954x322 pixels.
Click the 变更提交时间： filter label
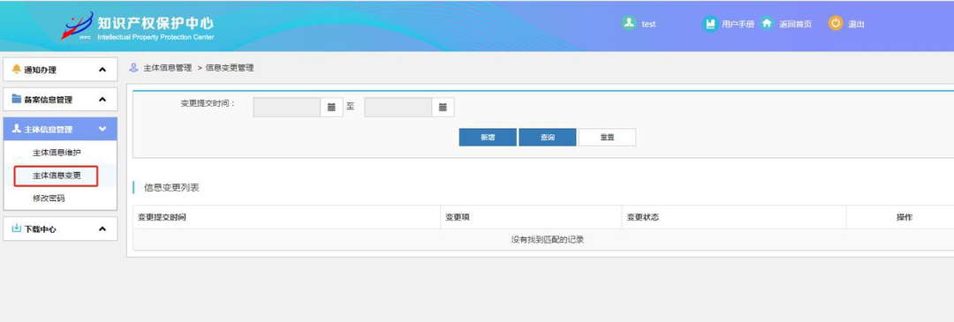[208, 102]
